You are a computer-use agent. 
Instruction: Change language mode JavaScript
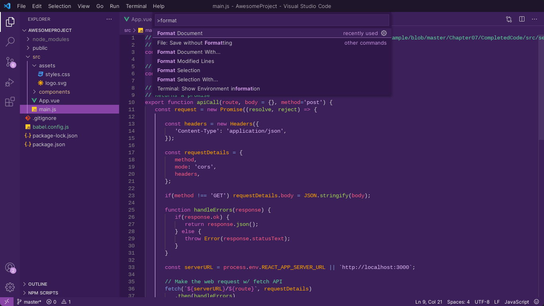(517, 302)
